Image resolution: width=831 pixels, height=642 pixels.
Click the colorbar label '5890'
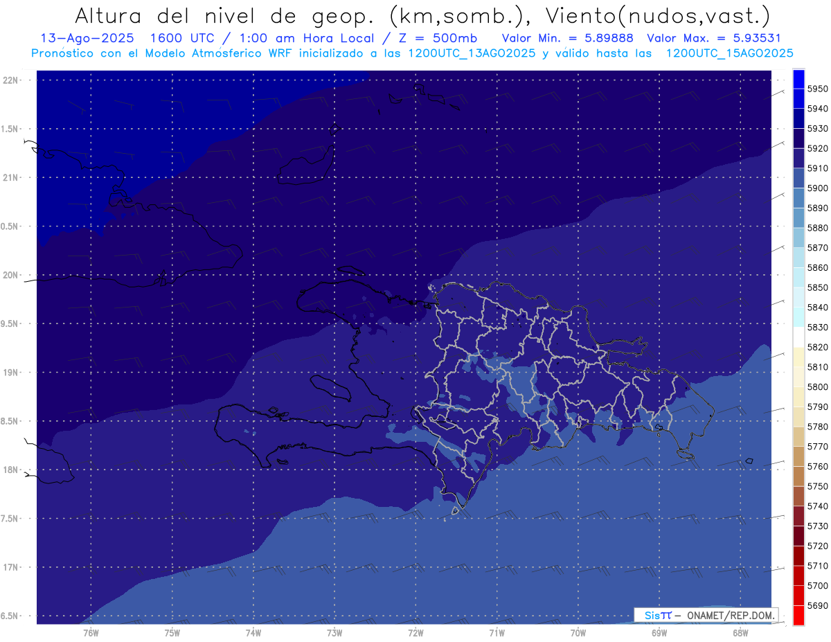coord(818,208)
